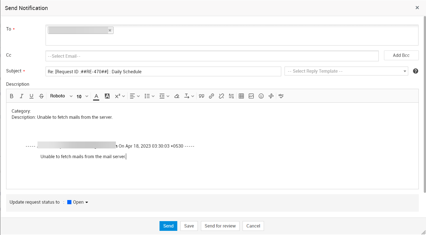Open the emoji picker icon
Image resolution: width=426 pixels, height=235 pixels.
261,96
